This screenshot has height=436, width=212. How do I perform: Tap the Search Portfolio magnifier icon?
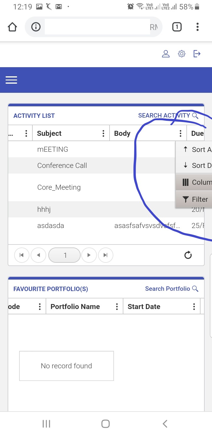pos(195,289)
